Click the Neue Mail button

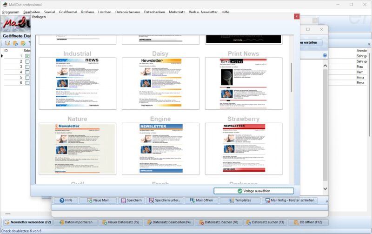pos(98,201)
